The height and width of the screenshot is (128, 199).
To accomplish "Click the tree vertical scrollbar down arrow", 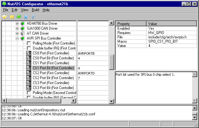I will pyautogui.click(x=112, y=101).
